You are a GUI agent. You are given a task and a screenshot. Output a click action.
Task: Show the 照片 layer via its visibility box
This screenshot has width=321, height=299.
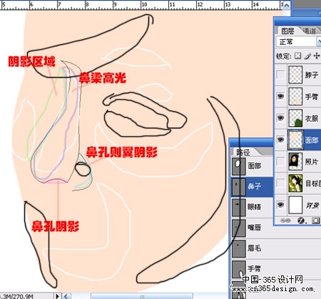[280, 161]
